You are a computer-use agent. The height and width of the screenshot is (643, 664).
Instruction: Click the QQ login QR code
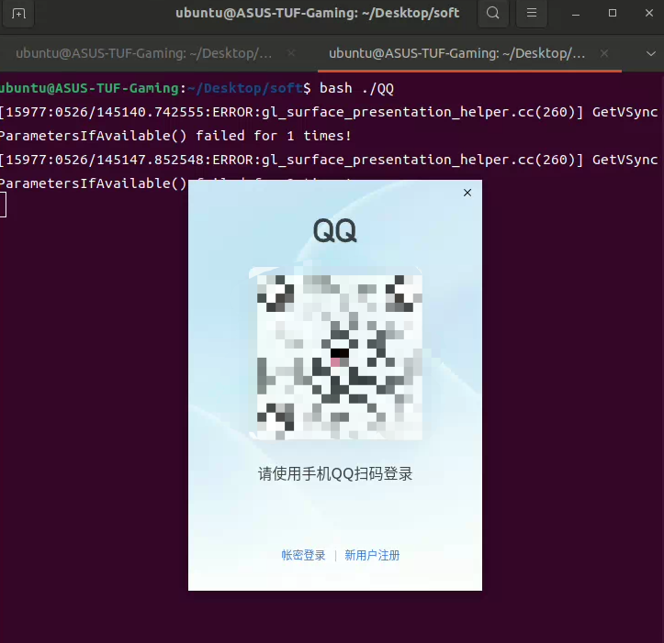click(340, 357)
